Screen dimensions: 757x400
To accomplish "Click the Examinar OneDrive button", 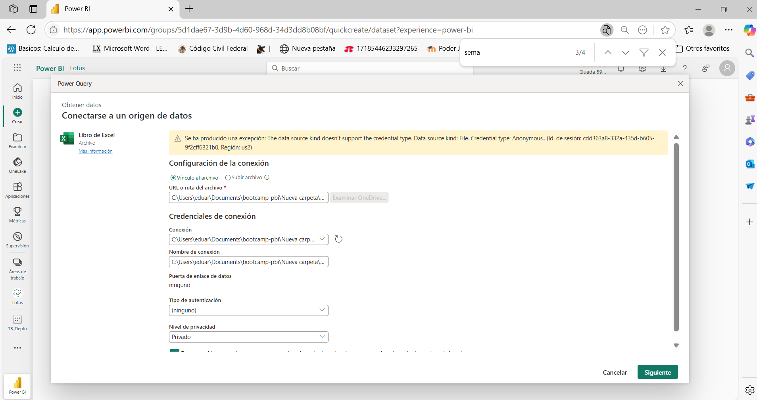I will 359,197.
